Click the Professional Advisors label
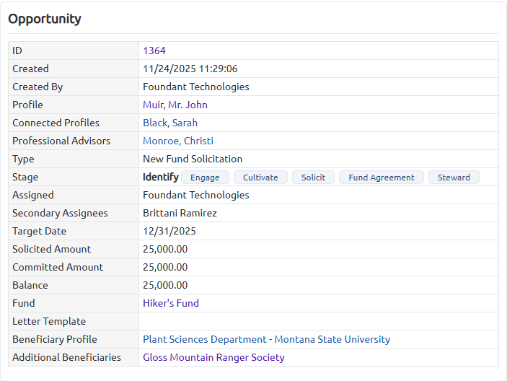 pyautogui.click(x=61, y=141)
